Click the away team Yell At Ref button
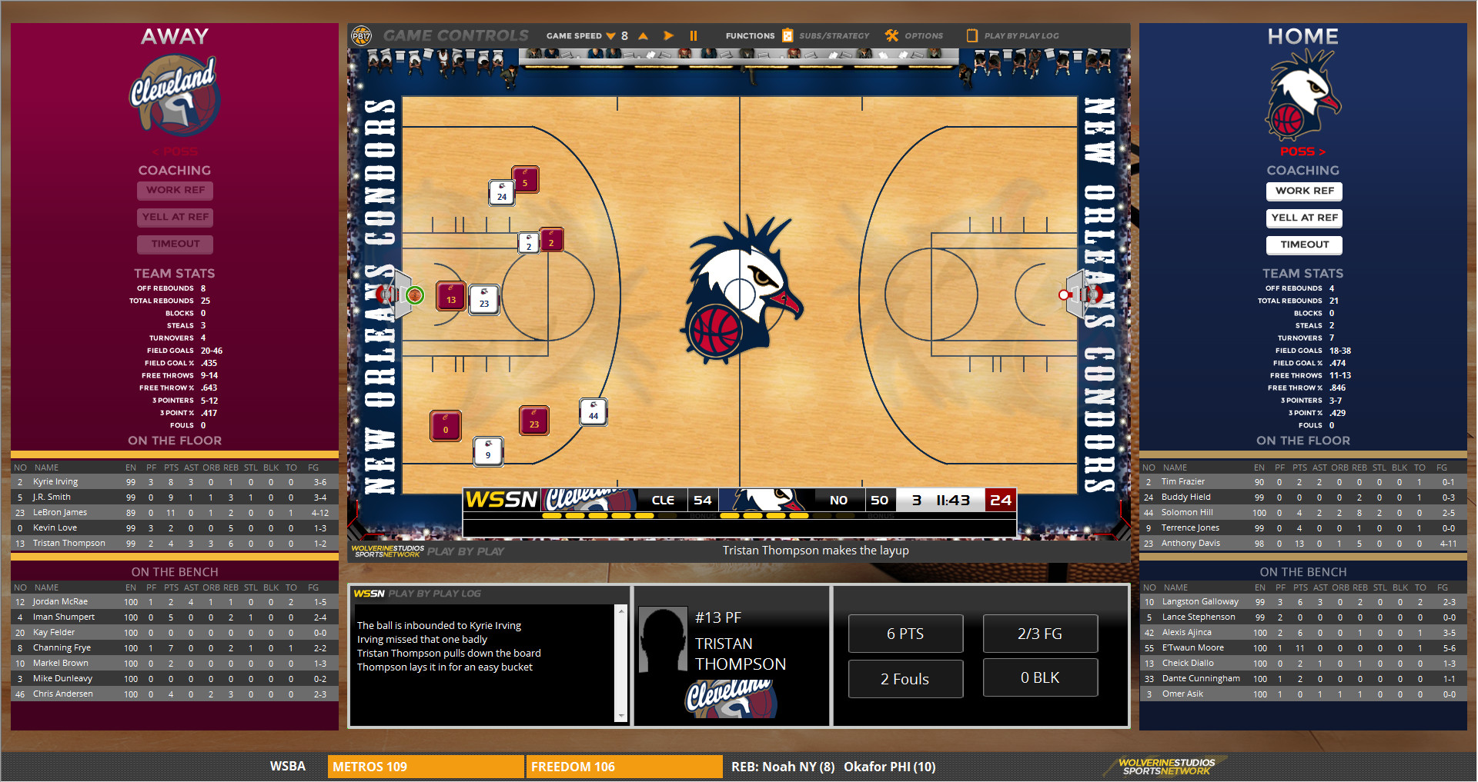Image resolution: width=1478 pixels, height=782 pixels. coord(176,217)
